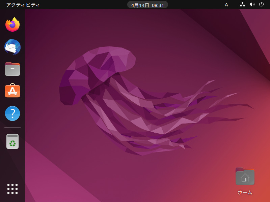Open the Trash in dock
270x202 pixels.
[x=12, y=141]
